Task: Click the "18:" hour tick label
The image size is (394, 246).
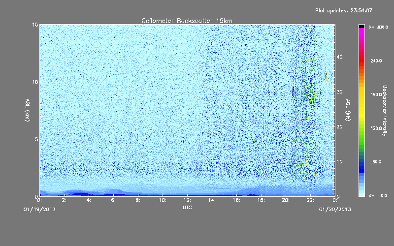Action: click(x=261, y=200)
